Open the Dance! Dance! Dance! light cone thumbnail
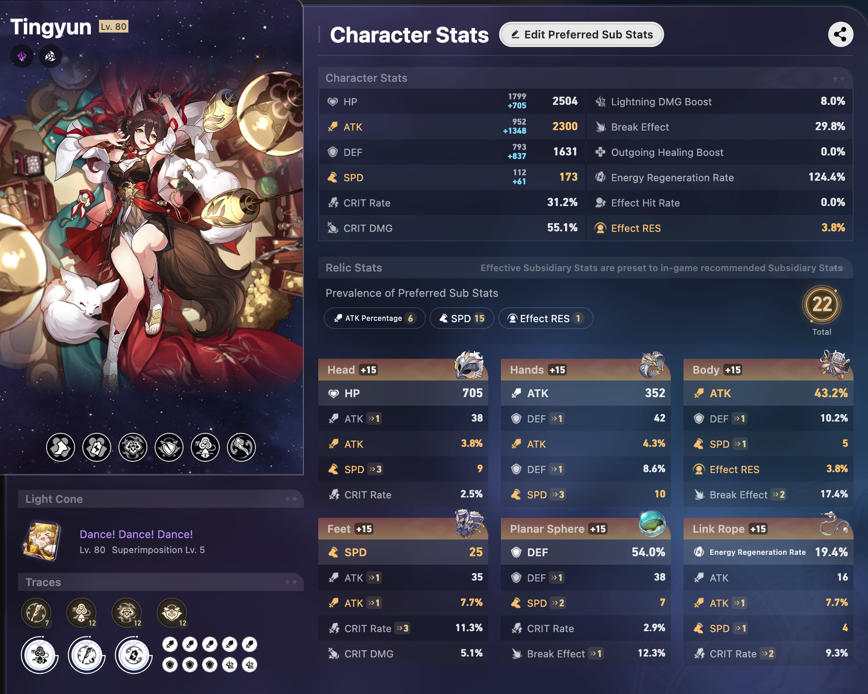The image size is (868, 694). 41,541
